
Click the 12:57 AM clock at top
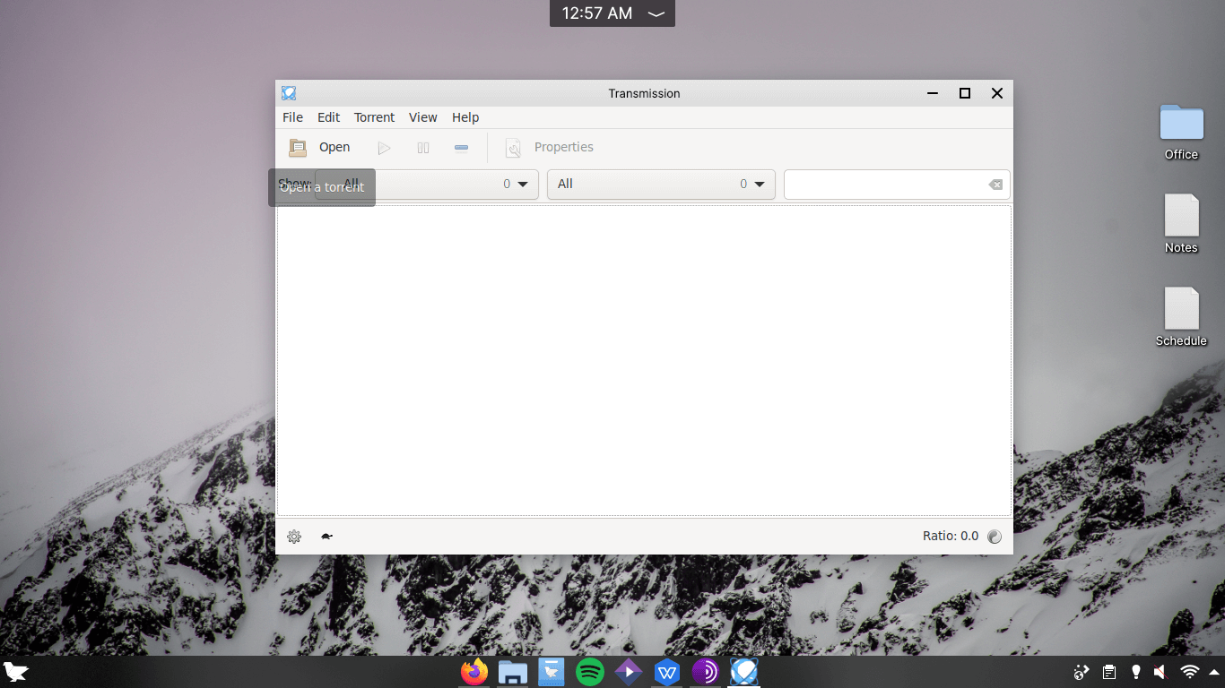point(597,13)
